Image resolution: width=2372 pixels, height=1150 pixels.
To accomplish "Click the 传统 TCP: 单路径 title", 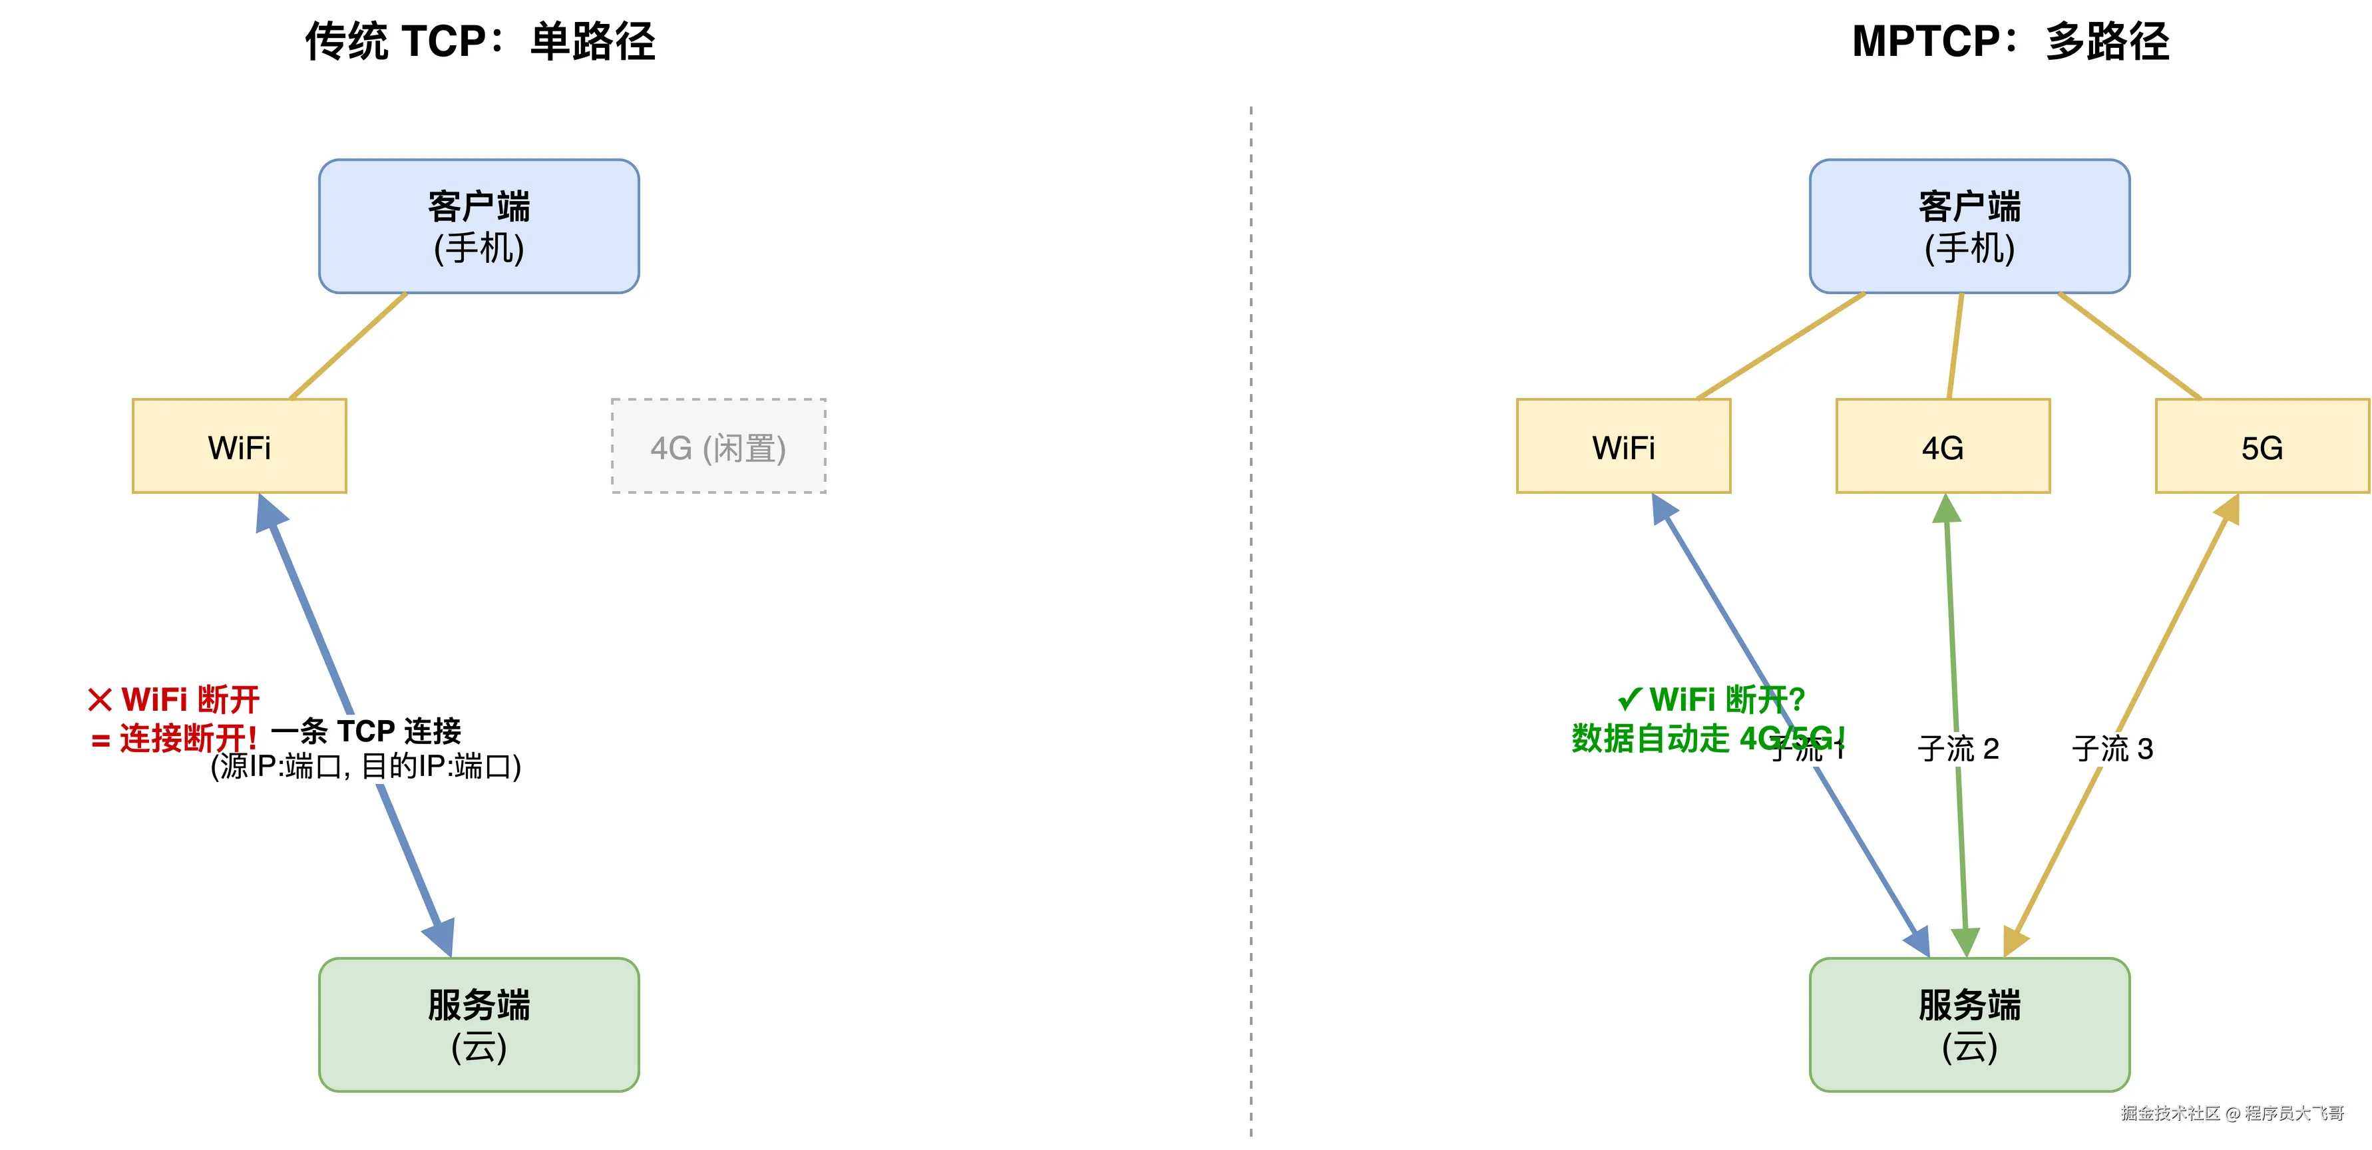I will tap(480, 41).
